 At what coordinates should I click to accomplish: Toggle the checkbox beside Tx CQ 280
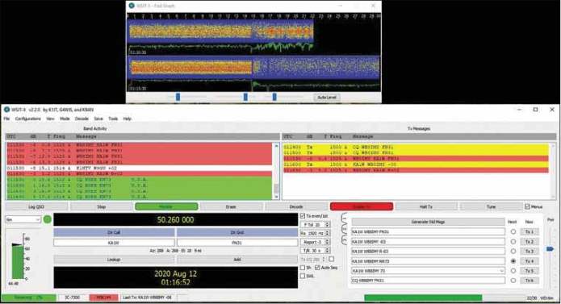(x=332, y=259)
